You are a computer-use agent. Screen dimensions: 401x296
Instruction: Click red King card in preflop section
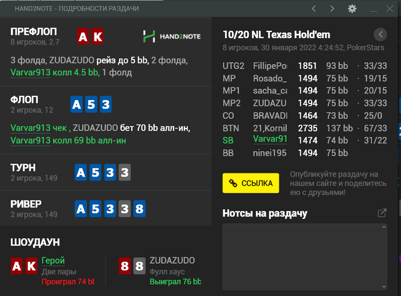click(x=97, y=36)
